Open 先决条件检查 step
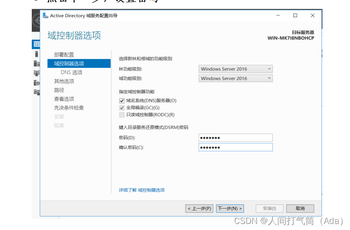This screenshot has height=230, width=350. click(x=69, y=108)
